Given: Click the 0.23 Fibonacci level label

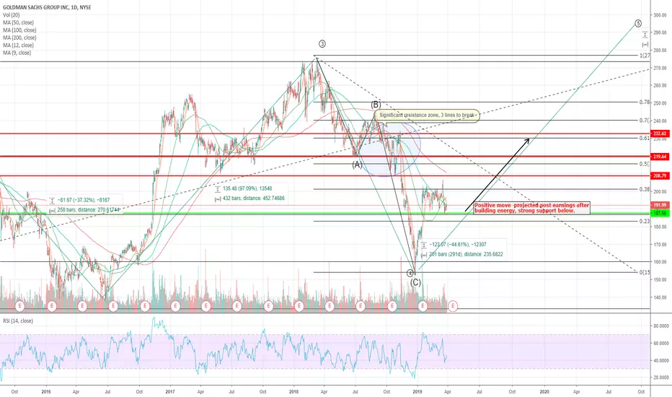Looking at the screenshot, I should pyautogui.click(x=644, y=222).
